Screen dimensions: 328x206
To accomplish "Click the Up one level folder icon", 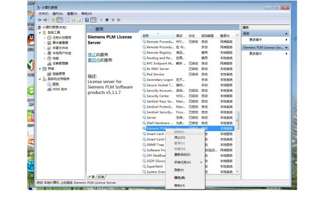I will [54, 20].
